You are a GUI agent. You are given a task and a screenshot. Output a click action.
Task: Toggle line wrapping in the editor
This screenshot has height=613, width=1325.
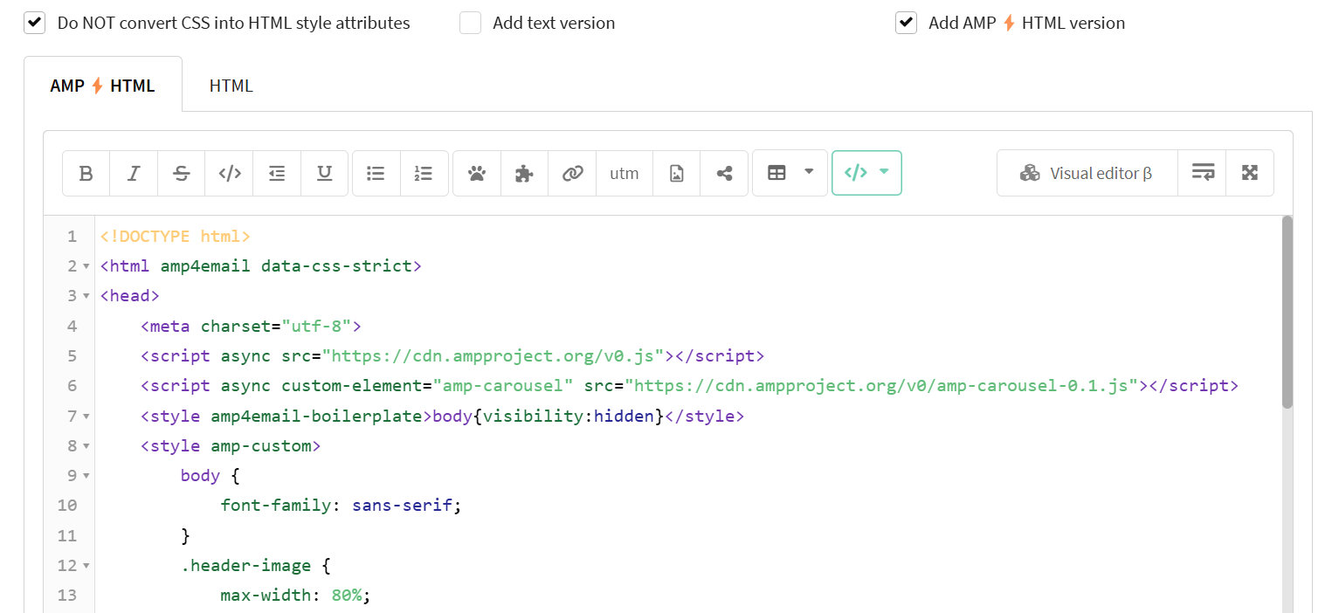pos(1203,173)
